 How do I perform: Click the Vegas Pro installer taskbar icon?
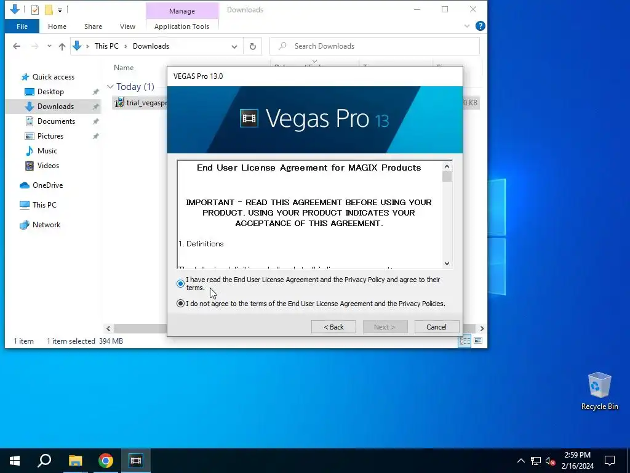pyautogui.click(x=136, y=461)
